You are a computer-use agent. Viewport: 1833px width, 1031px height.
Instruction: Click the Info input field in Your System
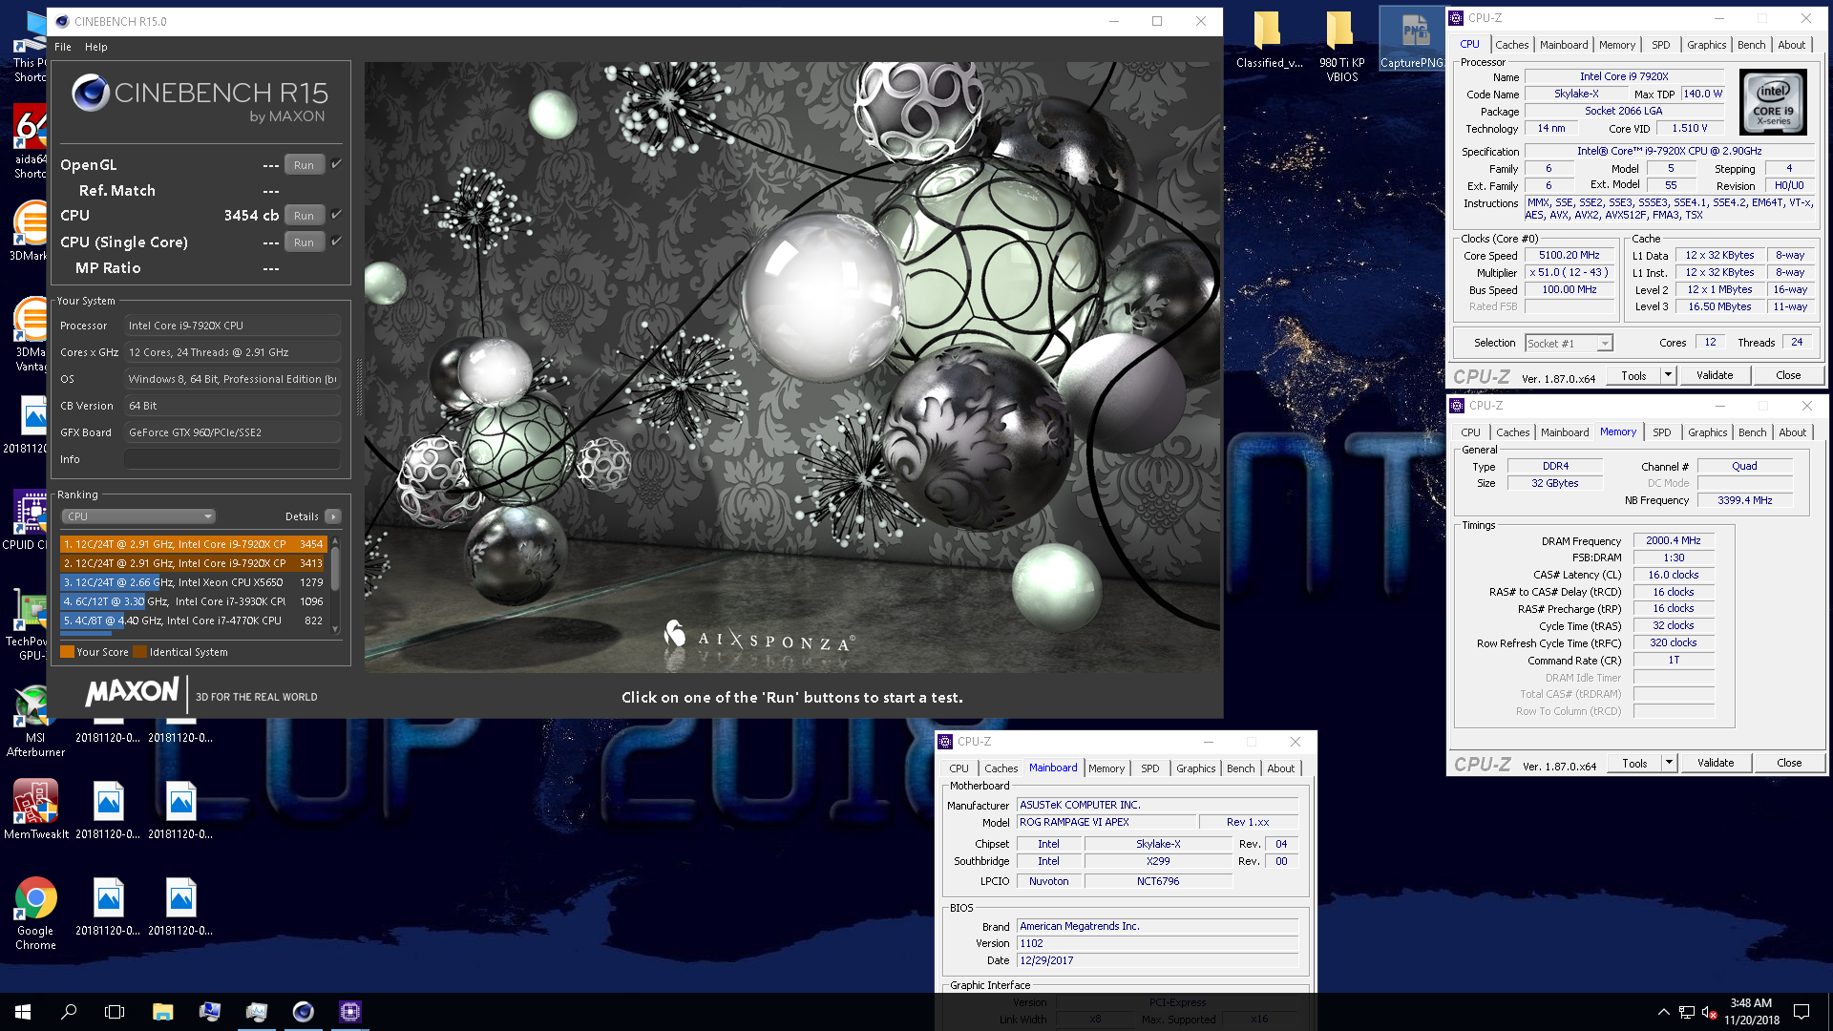pyautogui.click(x=232, y=459)
